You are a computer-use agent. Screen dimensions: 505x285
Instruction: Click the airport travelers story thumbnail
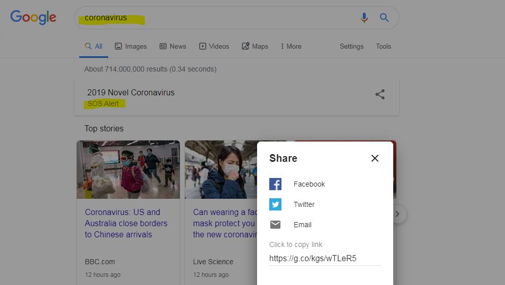click(128, 169)
